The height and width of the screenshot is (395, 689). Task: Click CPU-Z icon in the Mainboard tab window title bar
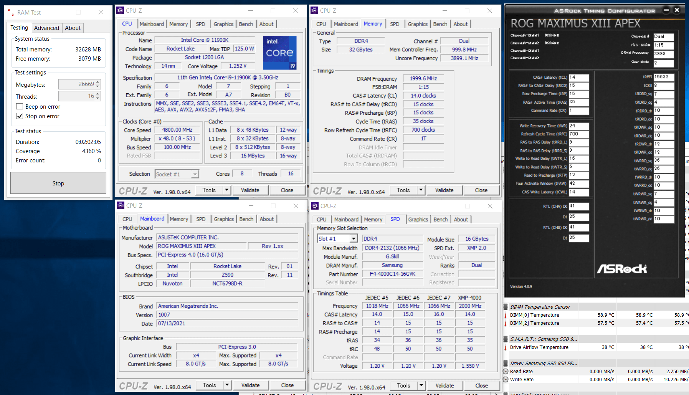(x=121, y=205)
